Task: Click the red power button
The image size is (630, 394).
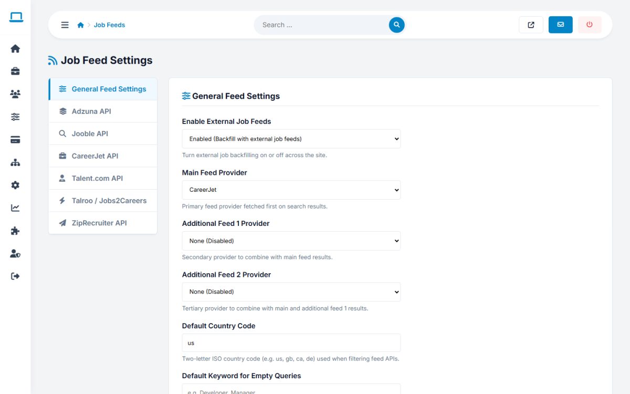Action: 590,25
